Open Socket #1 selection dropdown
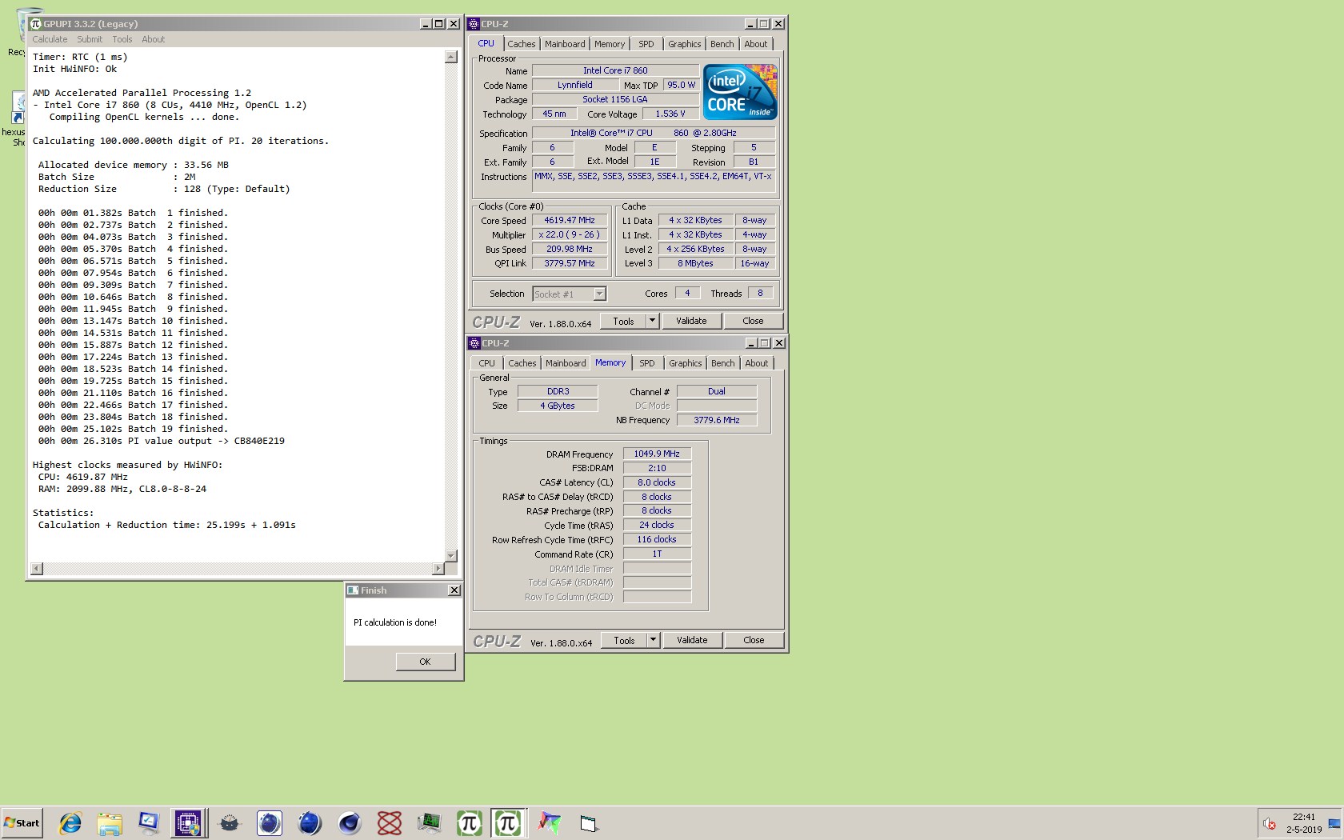The height and width of the screenshot is (840, 1344). coord(570,294)
